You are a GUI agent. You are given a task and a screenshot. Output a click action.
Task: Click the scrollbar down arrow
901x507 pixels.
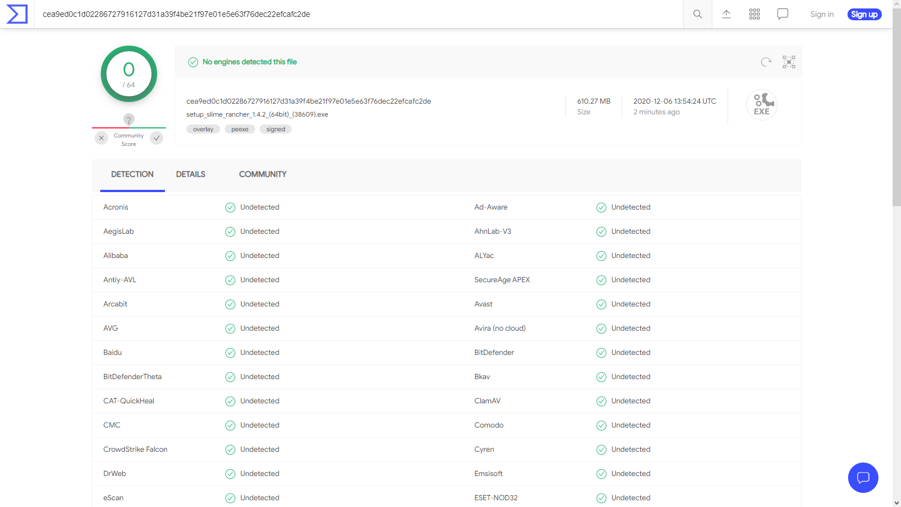[896, 502]
